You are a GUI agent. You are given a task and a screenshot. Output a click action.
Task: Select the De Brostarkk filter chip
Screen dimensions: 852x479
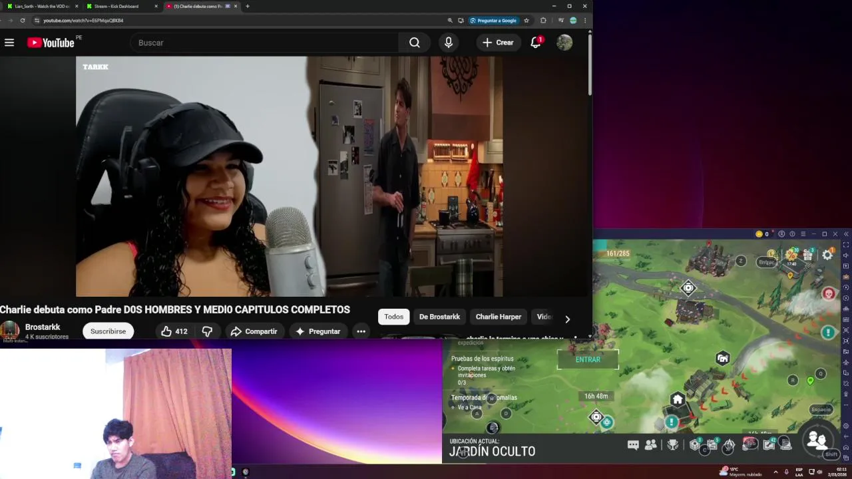(439, 317)
